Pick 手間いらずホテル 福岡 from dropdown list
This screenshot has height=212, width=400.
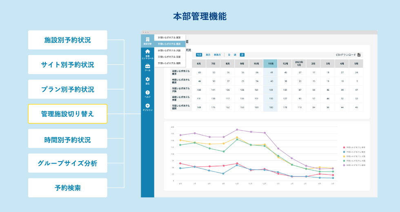[169, 63]
